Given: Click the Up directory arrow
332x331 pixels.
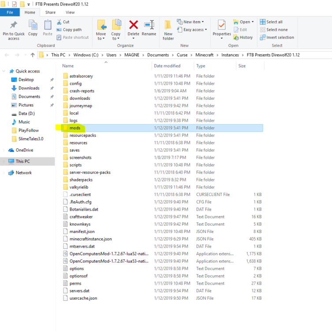Looking at the screenshot, I should click(33, 55).
